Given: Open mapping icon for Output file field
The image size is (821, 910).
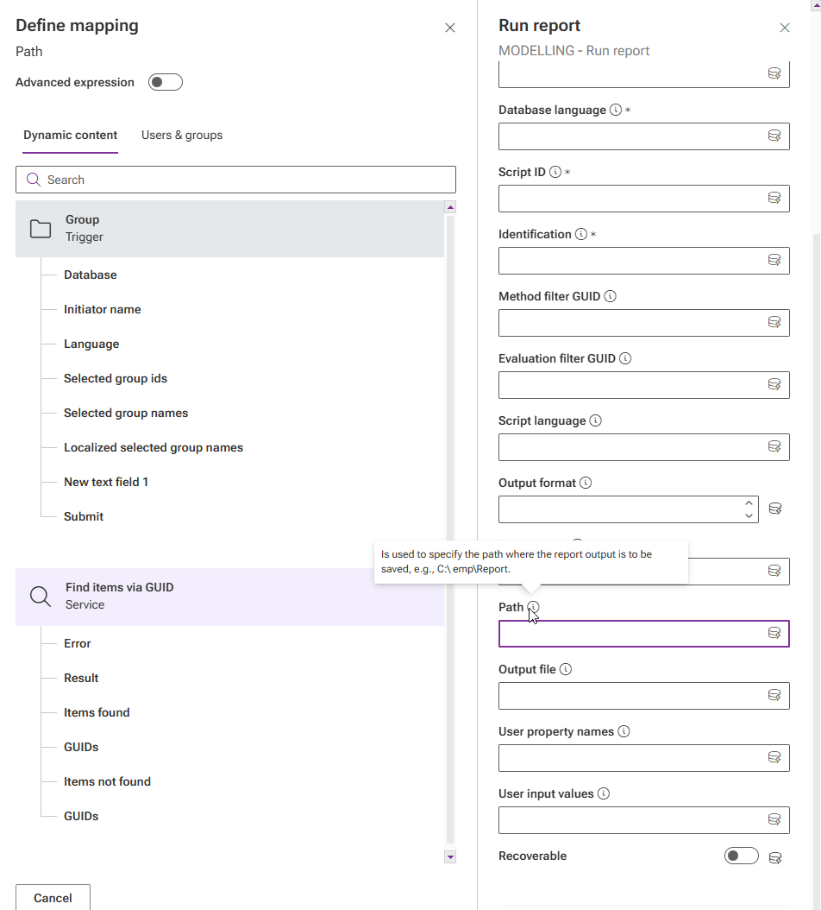Looking at the screenshot, I should pyautogui.click(x=774, y=696).
